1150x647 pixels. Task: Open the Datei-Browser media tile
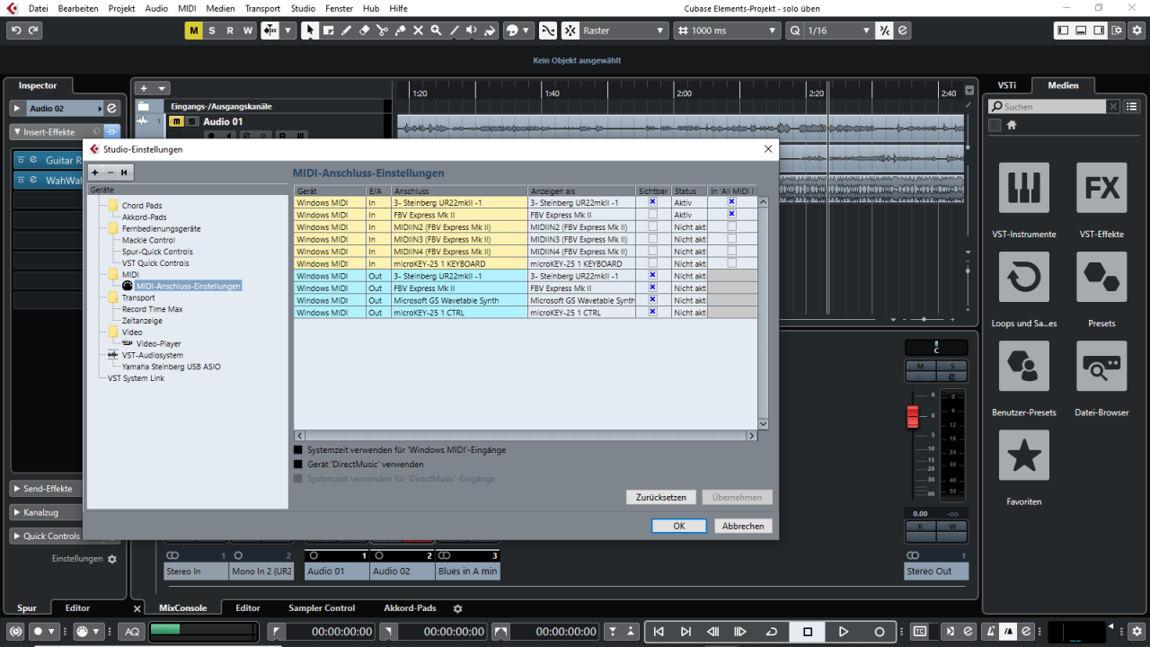pos(1101,366)
